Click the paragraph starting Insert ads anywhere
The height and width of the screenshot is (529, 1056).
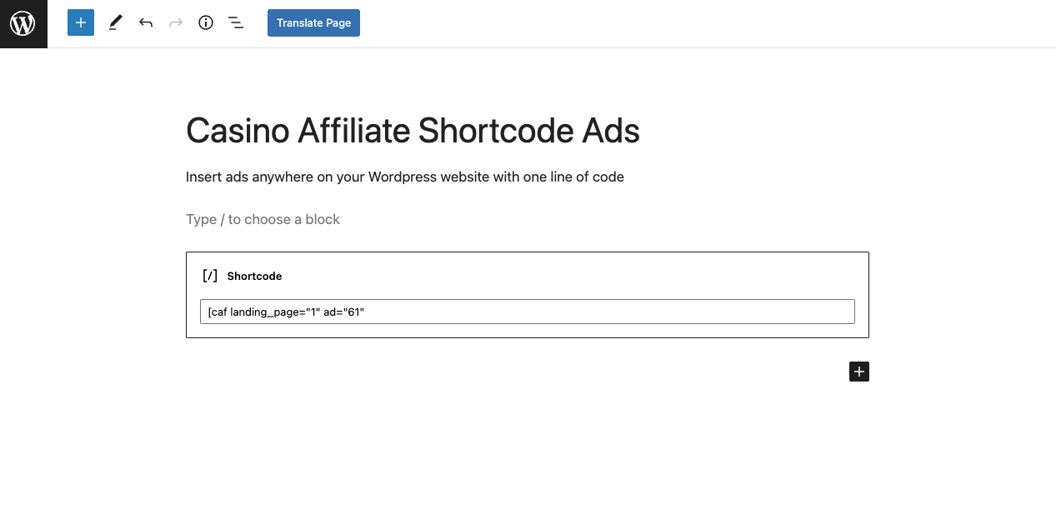(405, 177)
